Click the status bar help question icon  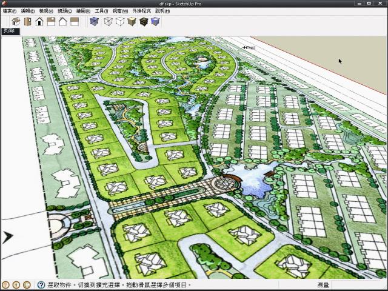click(x=41, y=285)
